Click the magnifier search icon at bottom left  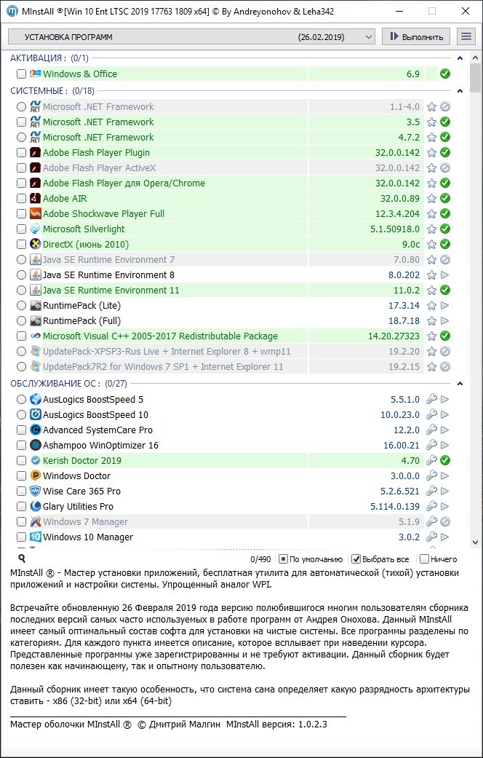tap(22, 558)
